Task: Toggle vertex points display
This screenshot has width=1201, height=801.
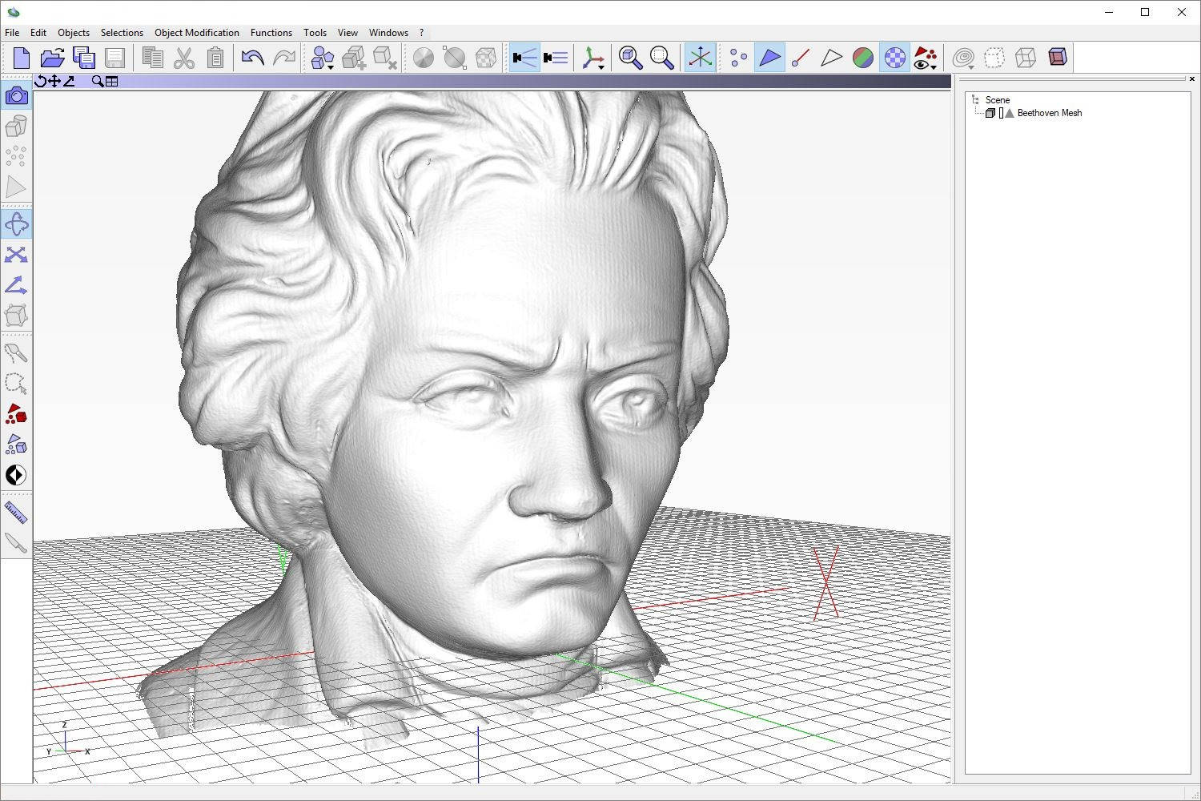Action: click(738, 58)
